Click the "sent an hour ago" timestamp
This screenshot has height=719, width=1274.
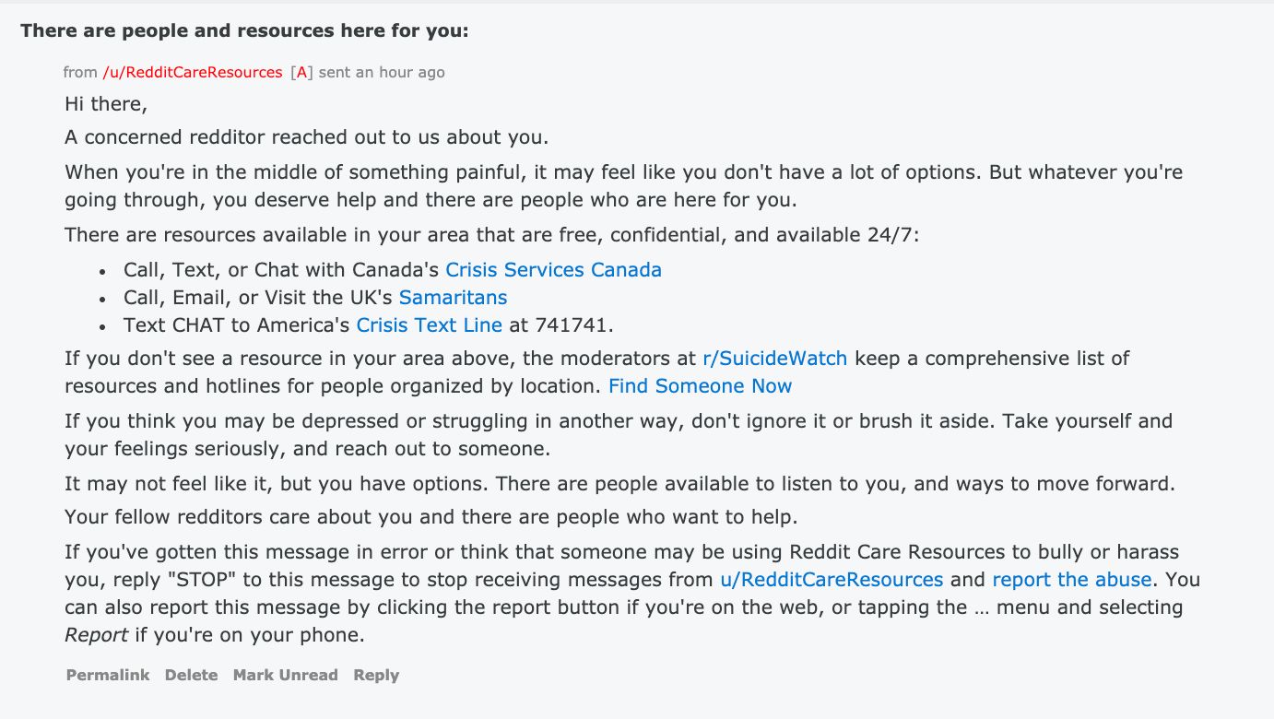click(382, 72)
